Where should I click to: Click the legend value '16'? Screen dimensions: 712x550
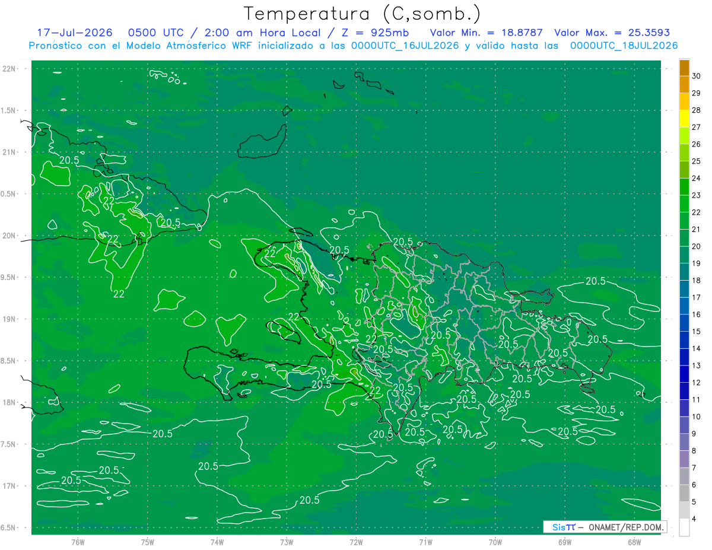696,314
